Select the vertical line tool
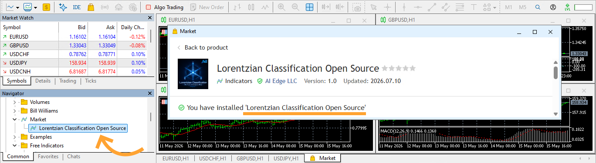 tap(403, 7)
